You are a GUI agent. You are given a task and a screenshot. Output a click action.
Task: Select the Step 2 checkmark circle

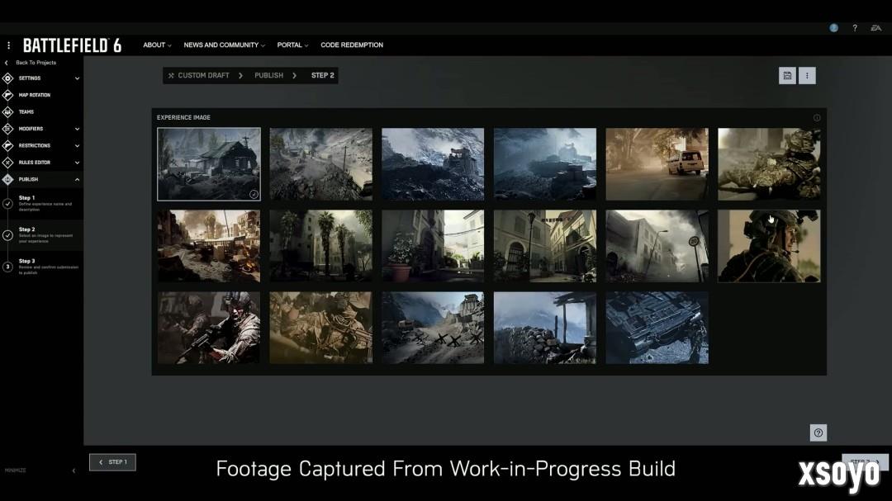click(7, 235)
